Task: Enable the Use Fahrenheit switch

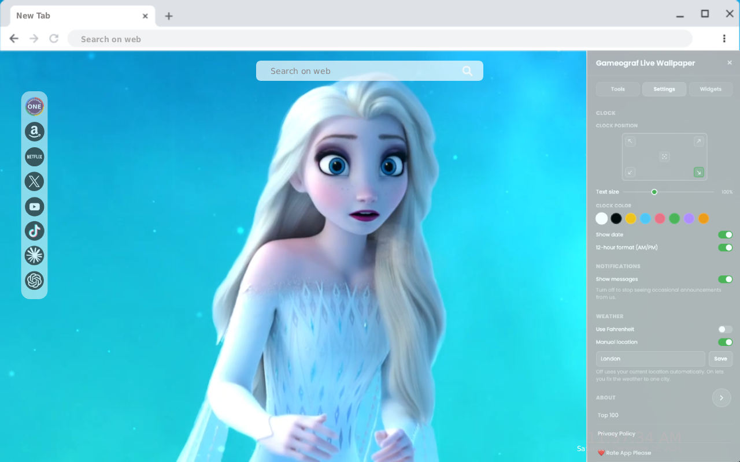Action: click(x=725, y=329)
